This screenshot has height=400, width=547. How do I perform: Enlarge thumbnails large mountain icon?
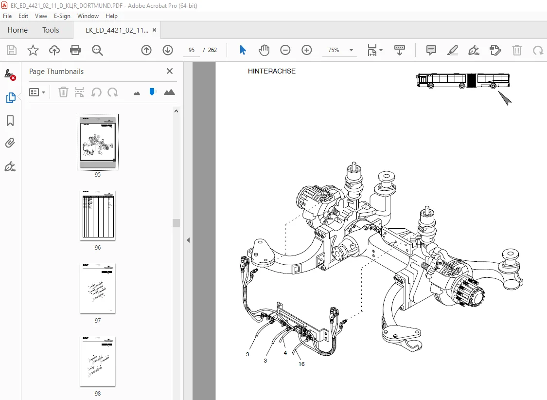point(169,92)
